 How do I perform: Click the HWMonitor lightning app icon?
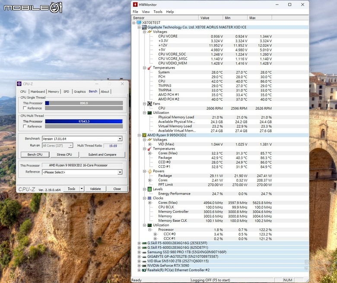point(135,4)
